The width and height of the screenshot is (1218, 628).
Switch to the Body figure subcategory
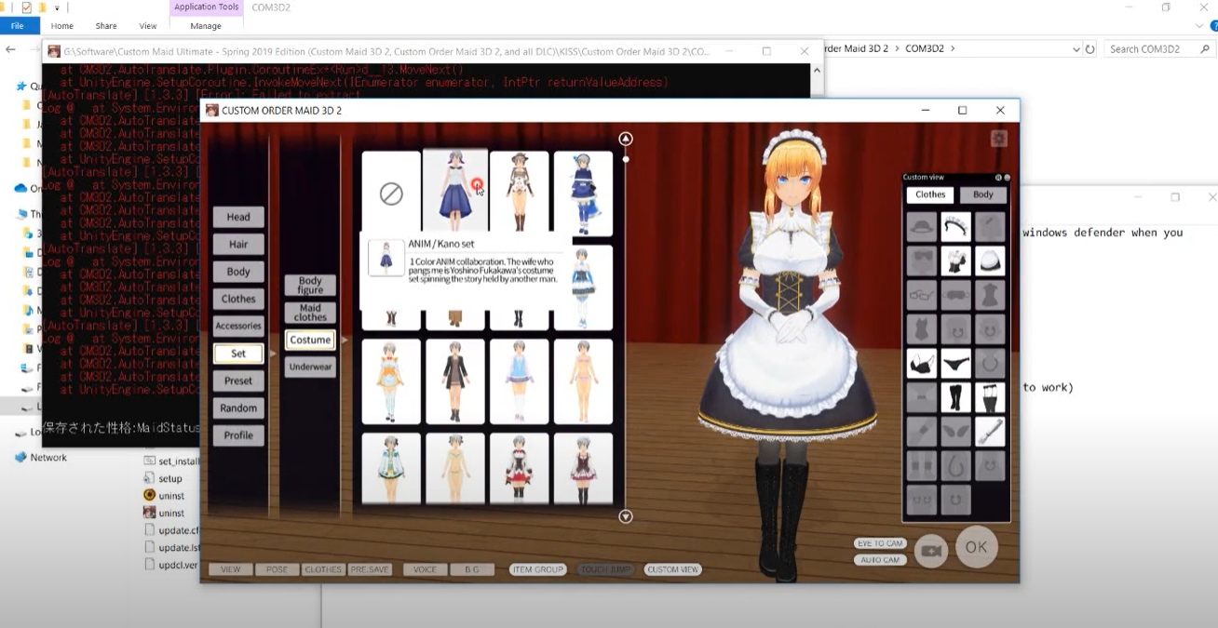pos(310,286)
